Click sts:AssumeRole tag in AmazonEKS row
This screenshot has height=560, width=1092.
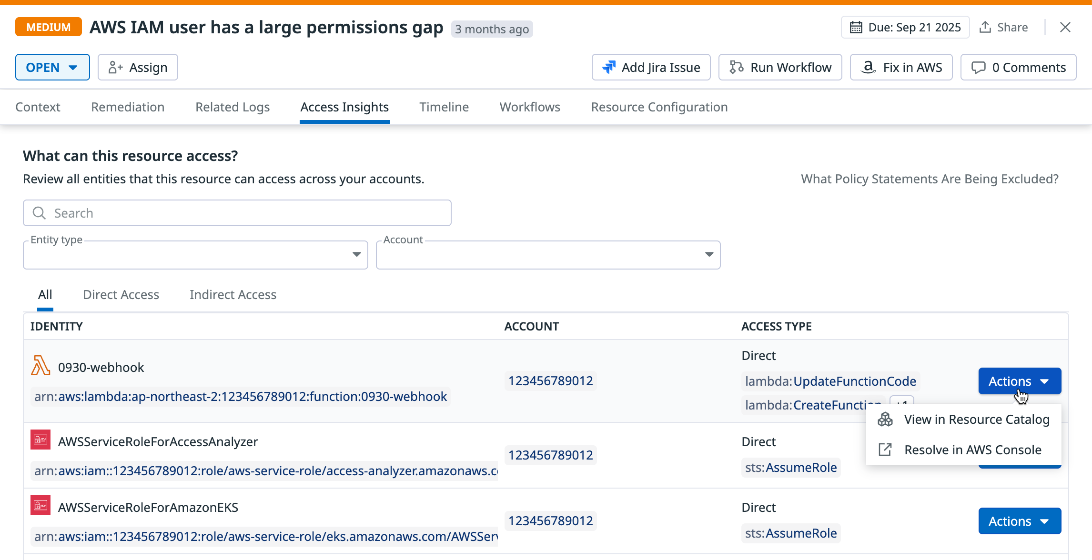tap(791, 533)
